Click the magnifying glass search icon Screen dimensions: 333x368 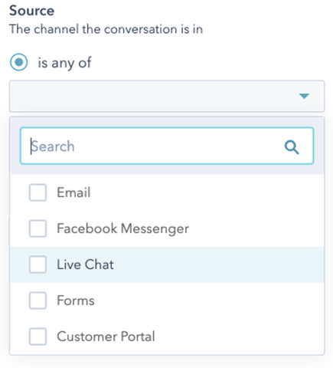292,147
